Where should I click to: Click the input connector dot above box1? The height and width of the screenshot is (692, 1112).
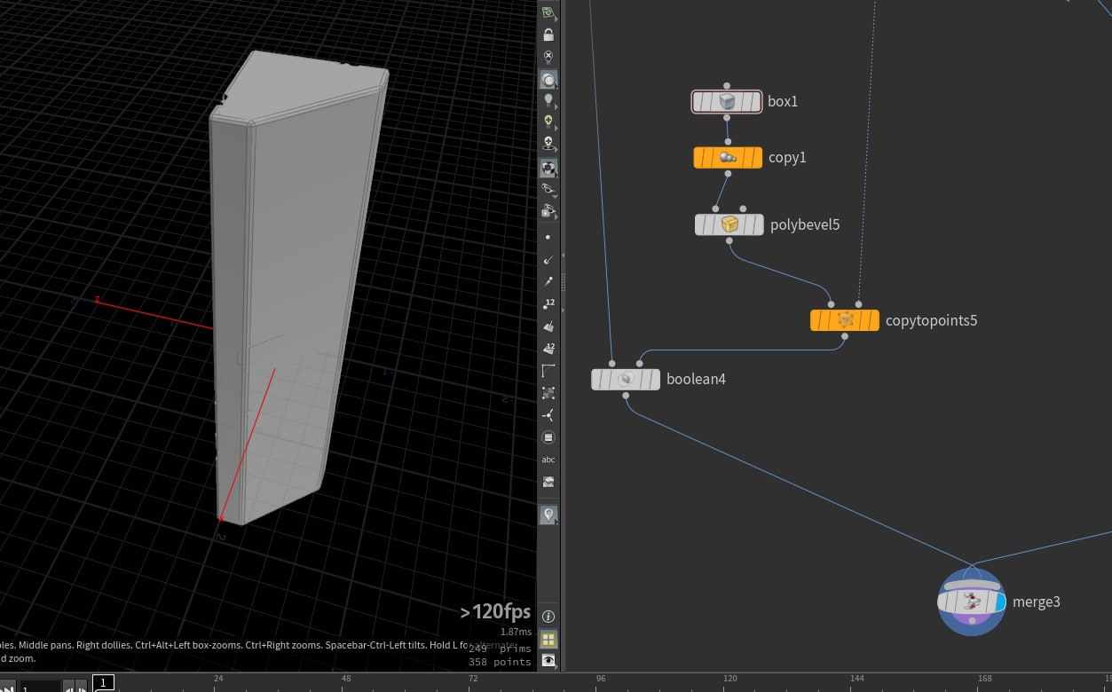point(727,85)
